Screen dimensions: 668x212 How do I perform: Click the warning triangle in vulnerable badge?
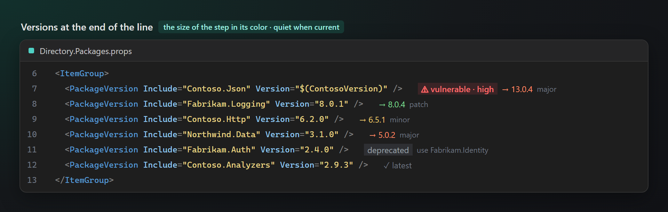tap(425, 89)
